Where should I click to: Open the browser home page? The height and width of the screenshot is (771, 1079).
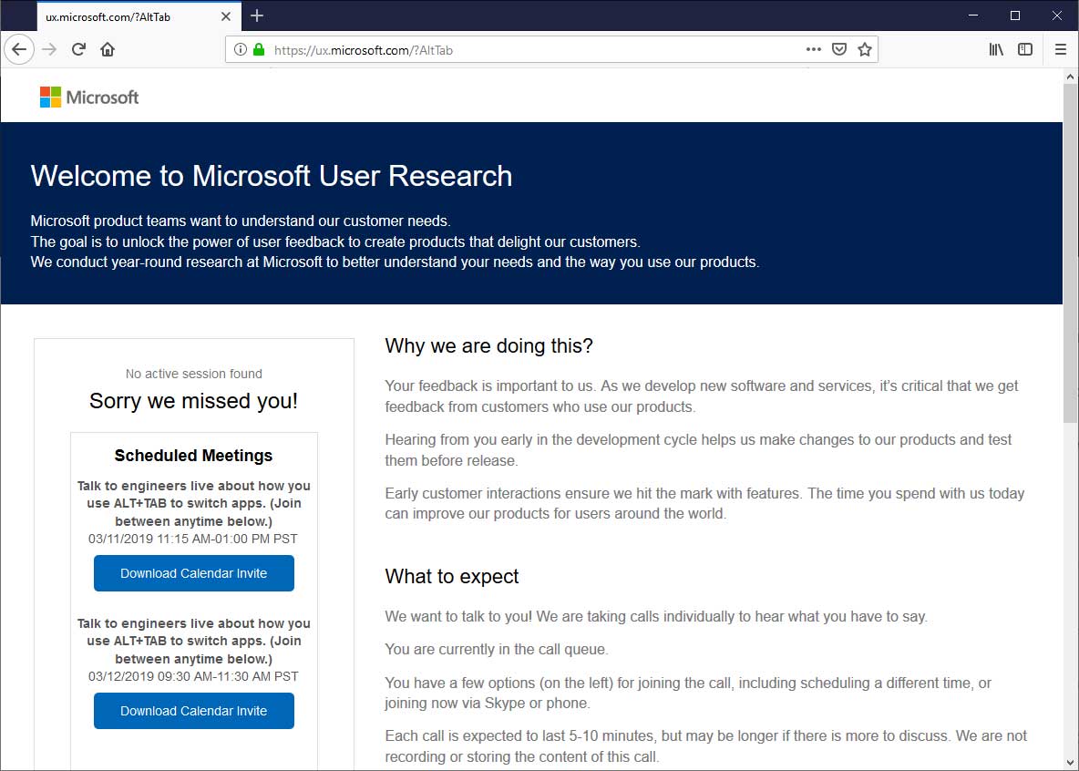[108, 49]
